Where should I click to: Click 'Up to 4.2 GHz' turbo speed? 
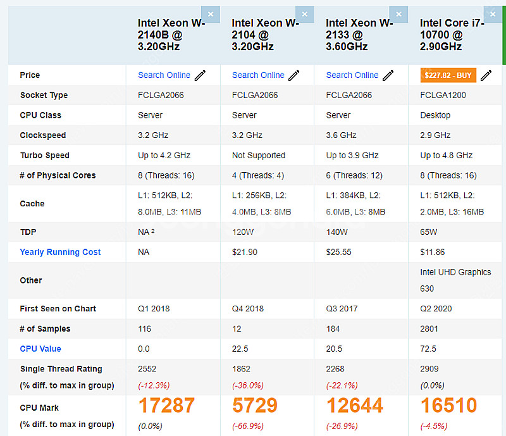(164, 155)
